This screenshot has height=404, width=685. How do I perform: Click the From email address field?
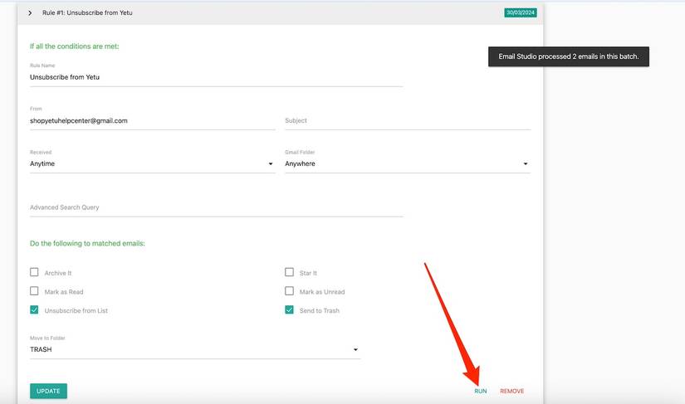[x=152, y=120]
